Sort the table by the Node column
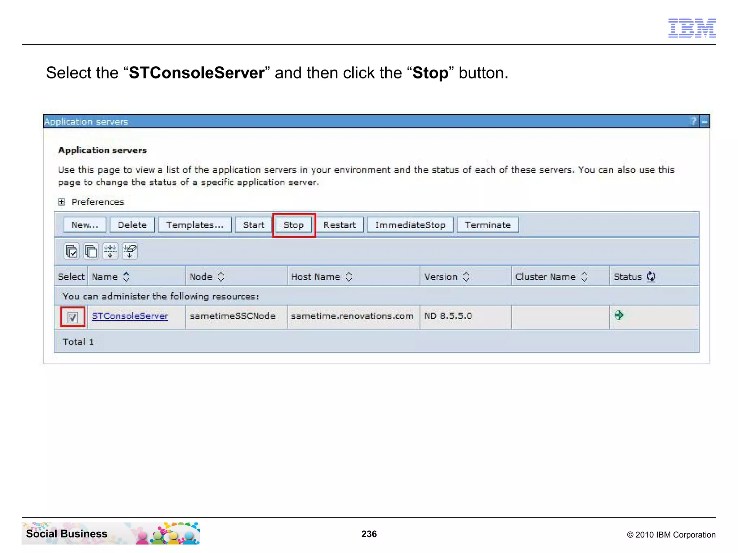 (x=221, y=276)
